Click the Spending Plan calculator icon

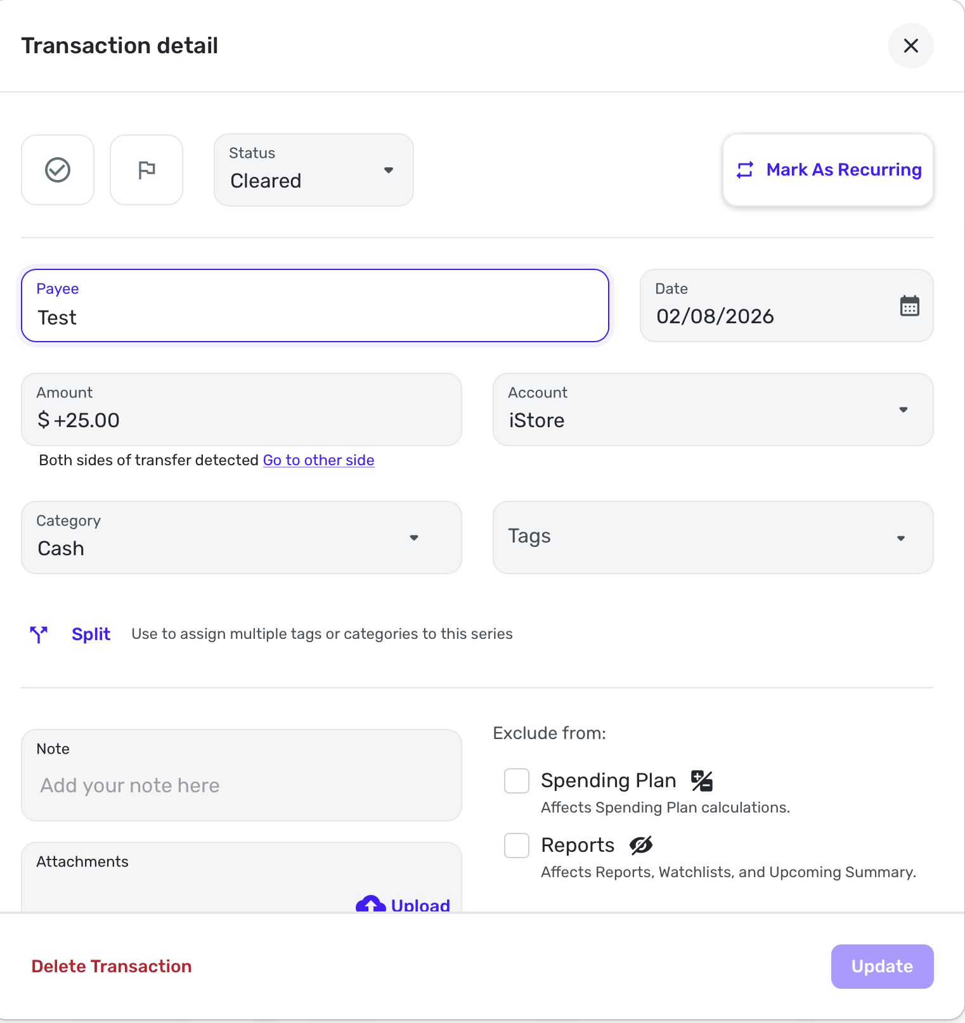[x=702, y=781]
